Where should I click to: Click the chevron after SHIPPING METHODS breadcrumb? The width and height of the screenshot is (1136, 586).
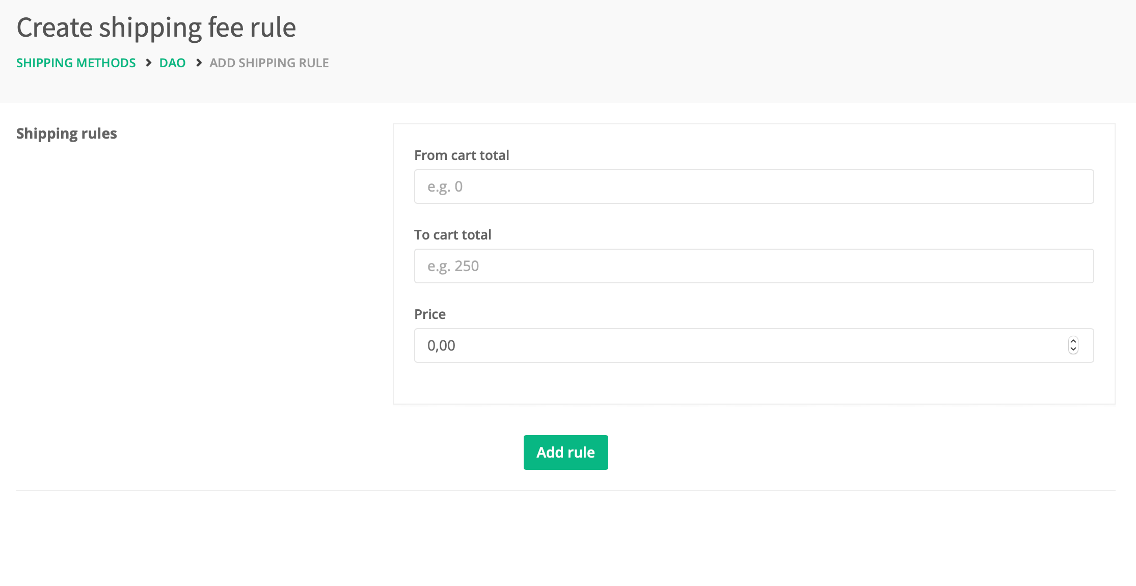(x=148, y=63)
